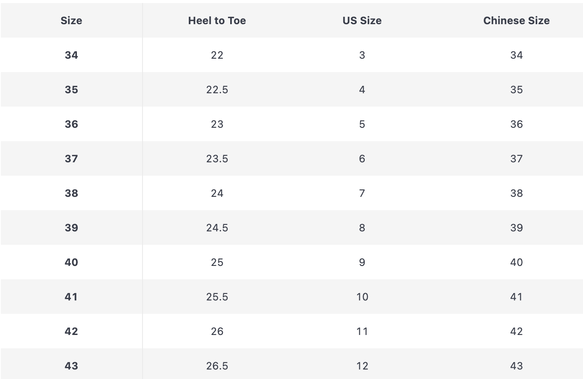This screenshot has width=583, height=379.
Task: Click the Size column header
Action: tap(71, 20)
